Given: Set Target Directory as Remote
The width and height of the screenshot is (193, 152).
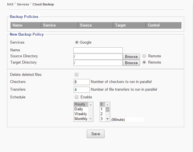Looking at the screenshot, I should click(144, 62).
